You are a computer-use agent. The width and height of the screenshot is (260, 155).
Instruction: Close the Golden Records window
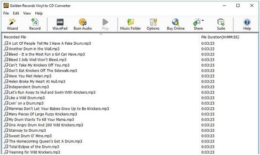click(x=252, y=6)
